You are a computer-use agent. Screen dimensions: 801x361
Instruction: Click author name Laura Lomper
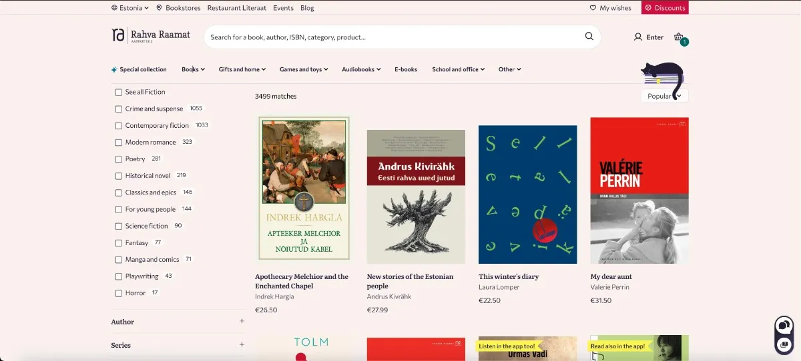(499, 287)
